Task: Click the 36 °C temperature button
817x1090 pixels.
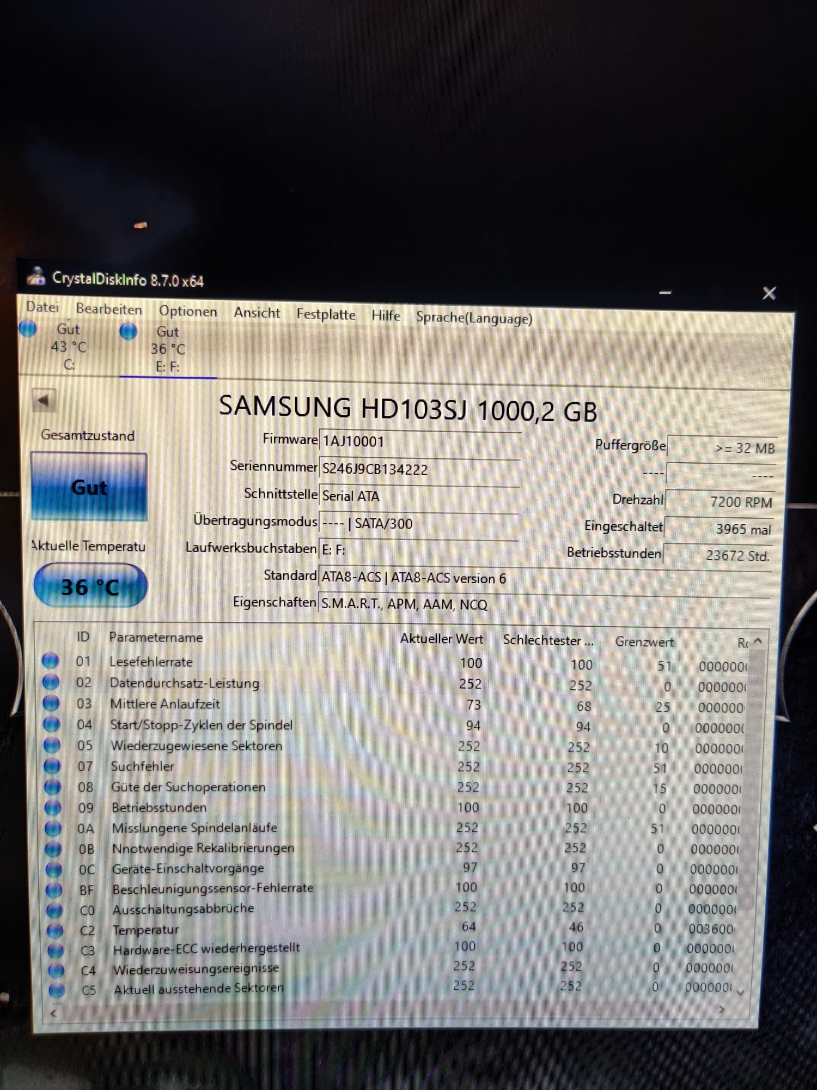Action: coord(90,586)
